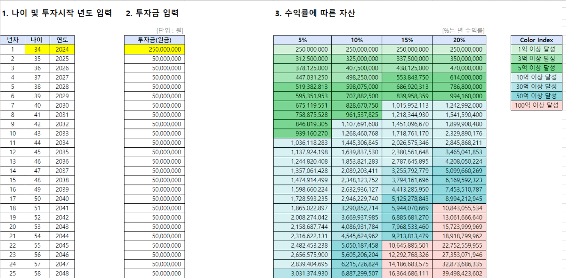Select the 20% return column header
The height and width of the screenshot is (278, 566).
[x=459, y=40]
